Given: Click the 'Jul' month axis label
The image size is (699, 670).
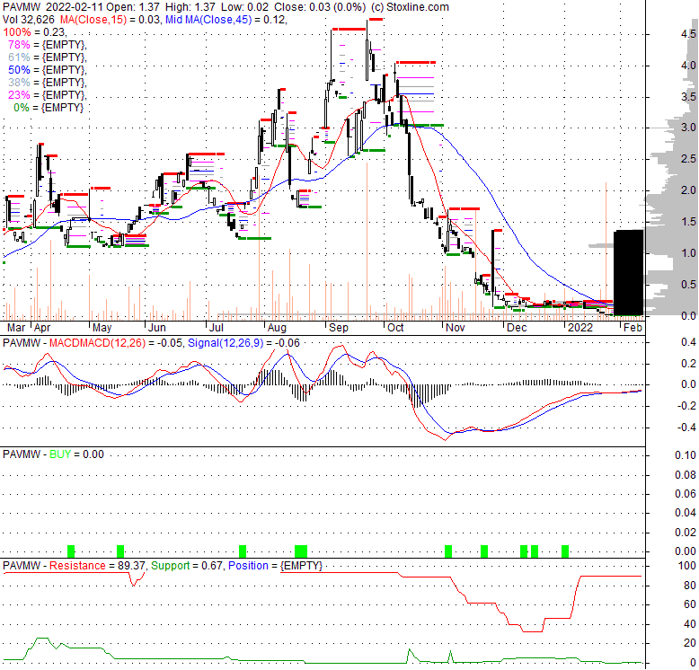Looking at the screenshot, I should click(217, 328).
